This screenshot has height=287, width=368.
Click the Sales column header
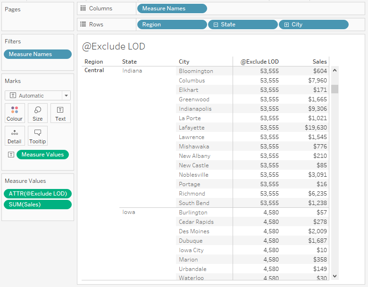click(319, 62)
